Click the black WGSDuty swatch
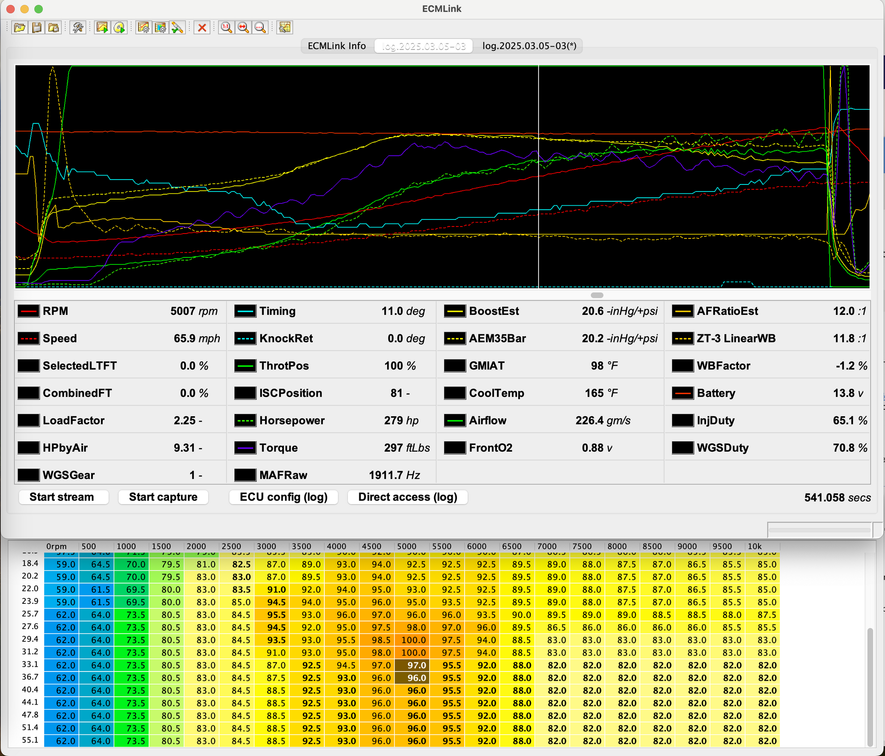Image resolution: width=885 pixels, height=756 pixels. tap(683, 448)
